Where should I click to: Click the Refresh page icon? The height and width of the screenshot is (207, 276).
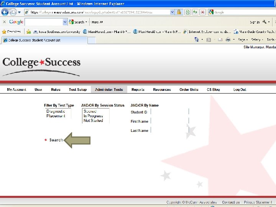195,12
